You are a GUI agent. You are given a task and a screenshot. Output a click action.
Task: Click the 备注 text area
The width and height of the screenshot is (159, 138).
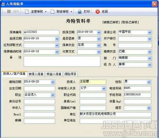(62, 61)
